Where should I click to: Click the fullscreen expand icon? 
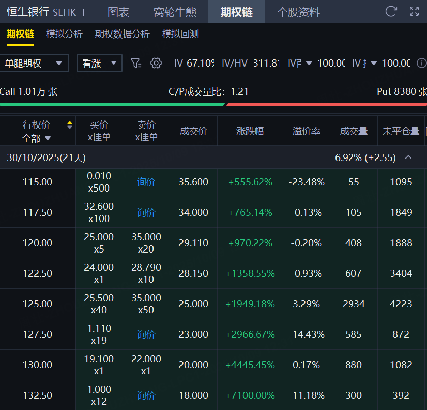tap(414, 11)
